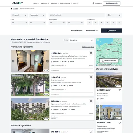Open the Mieszkania property type dropdown
The height and width of the screenshot is (133, 133).
point(19,15)
